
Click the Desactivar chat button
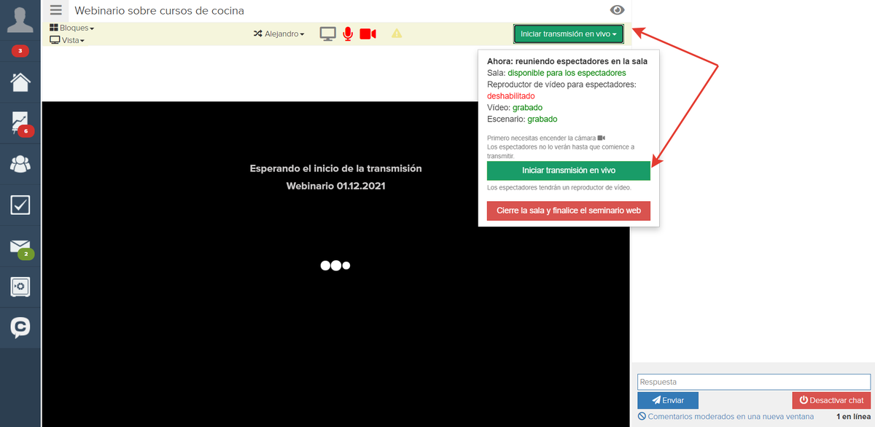tap(831, 400)
